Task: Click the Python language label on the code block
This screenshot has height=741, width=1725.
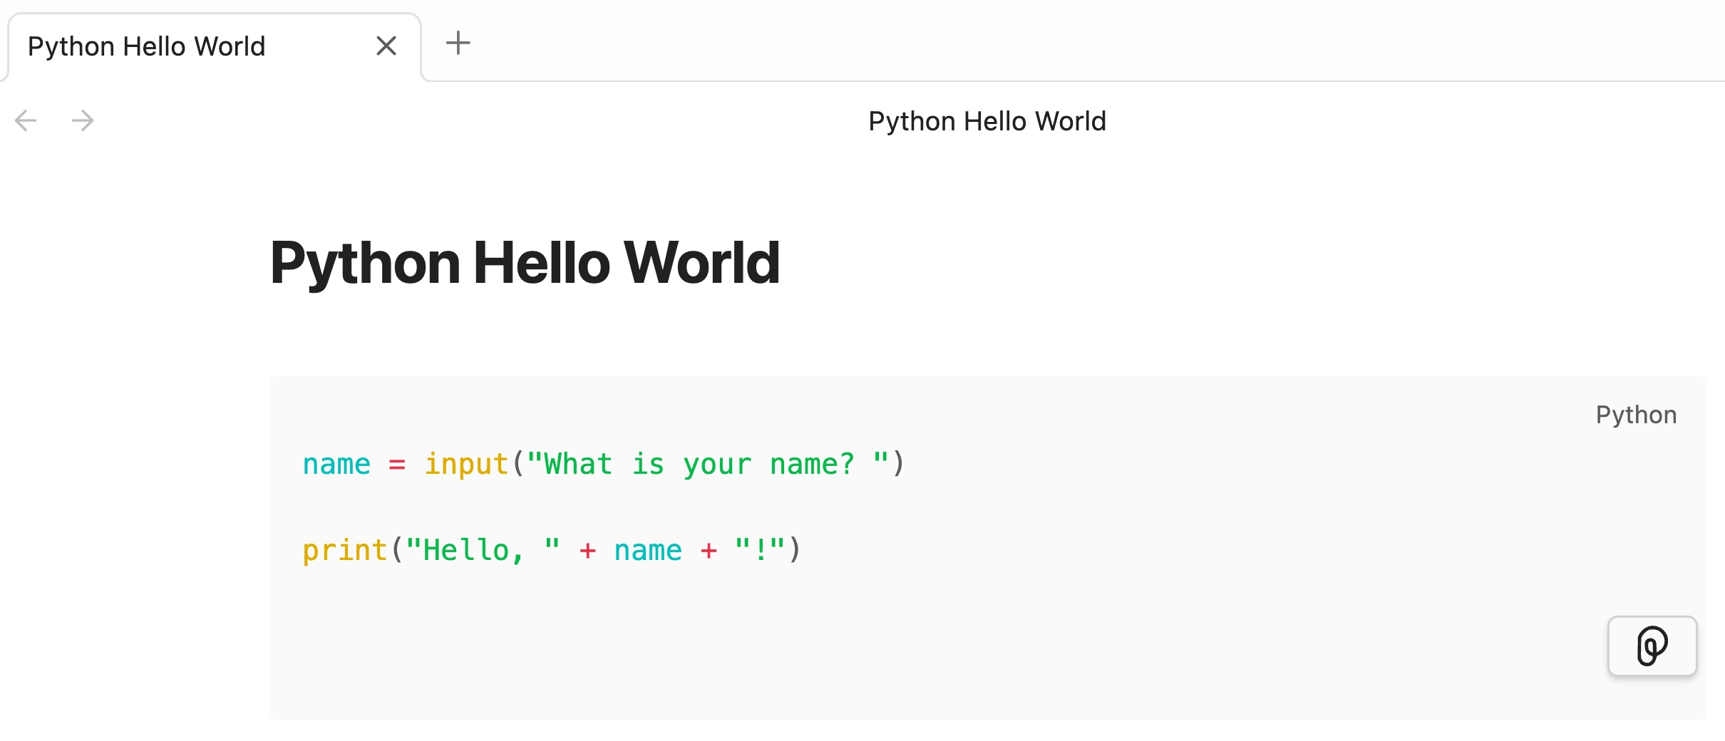Action: [x=1636, y=414]
